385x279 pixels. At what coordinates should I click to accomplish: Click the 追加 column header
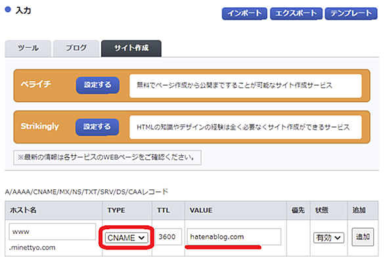coord(359,210)
